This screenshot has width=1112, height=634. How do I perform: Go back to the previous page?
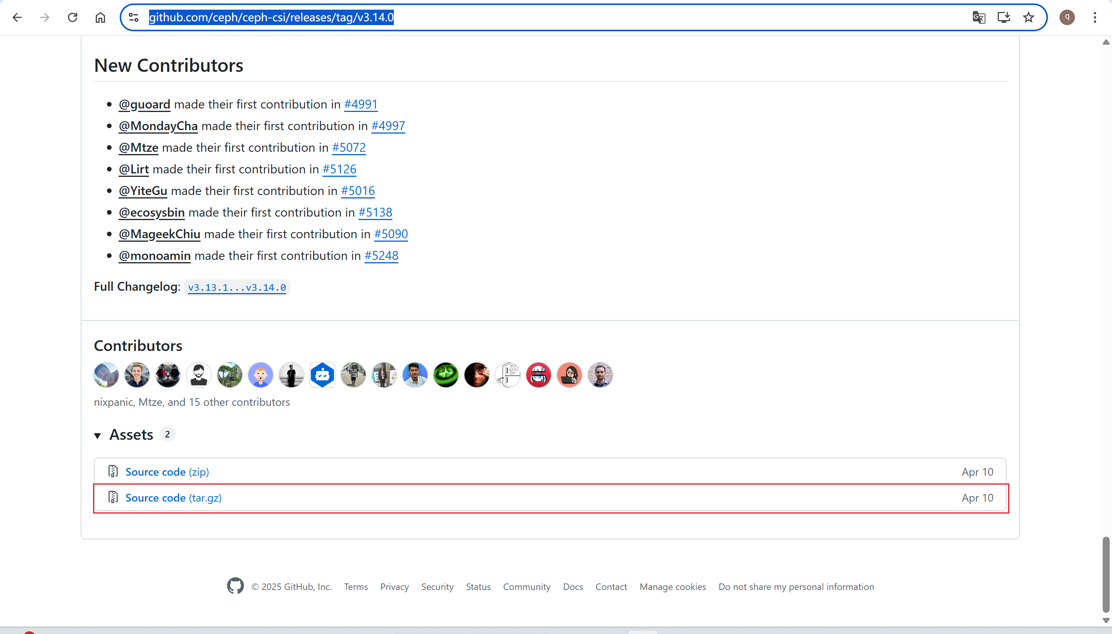[x=17, y=17]
